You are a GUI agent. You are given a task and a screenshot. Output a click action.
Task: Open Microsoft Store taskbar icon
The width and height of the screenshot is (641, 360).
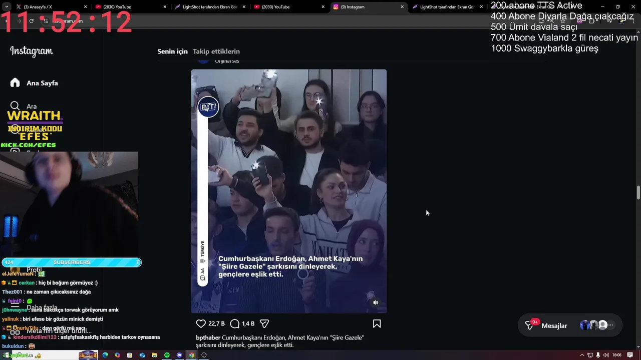130,355
